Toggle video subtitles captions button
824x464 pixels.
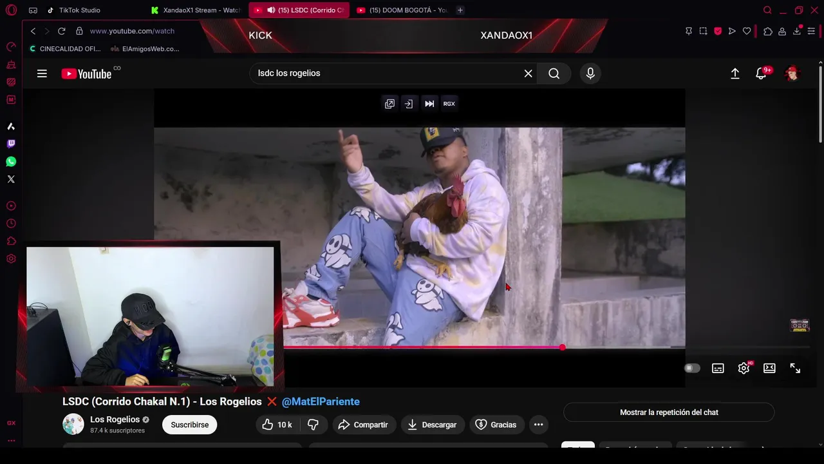(x=718, y=368)
